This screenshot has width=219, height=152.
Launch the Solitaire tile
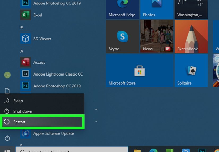pos(191,71)
